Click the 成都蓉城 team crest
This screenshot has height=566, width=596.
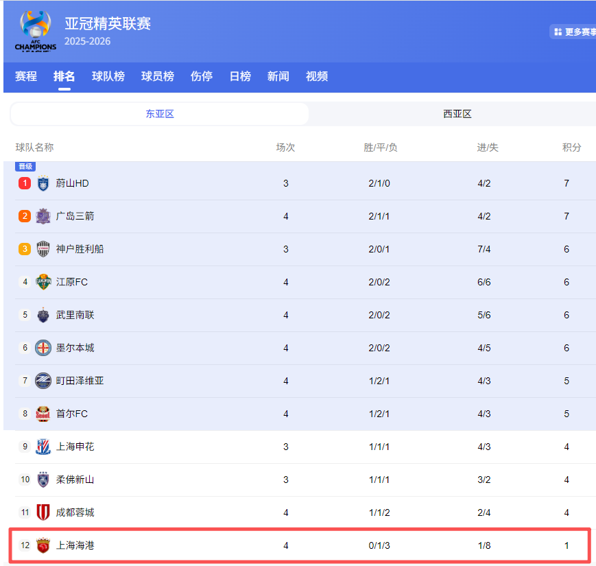(x=43, y=512)
